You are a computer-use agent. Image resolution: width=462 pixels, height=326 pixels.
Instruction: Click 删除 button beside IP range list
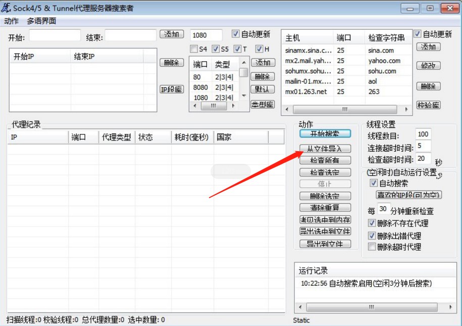pyautogui.click(x=172, y=63)
